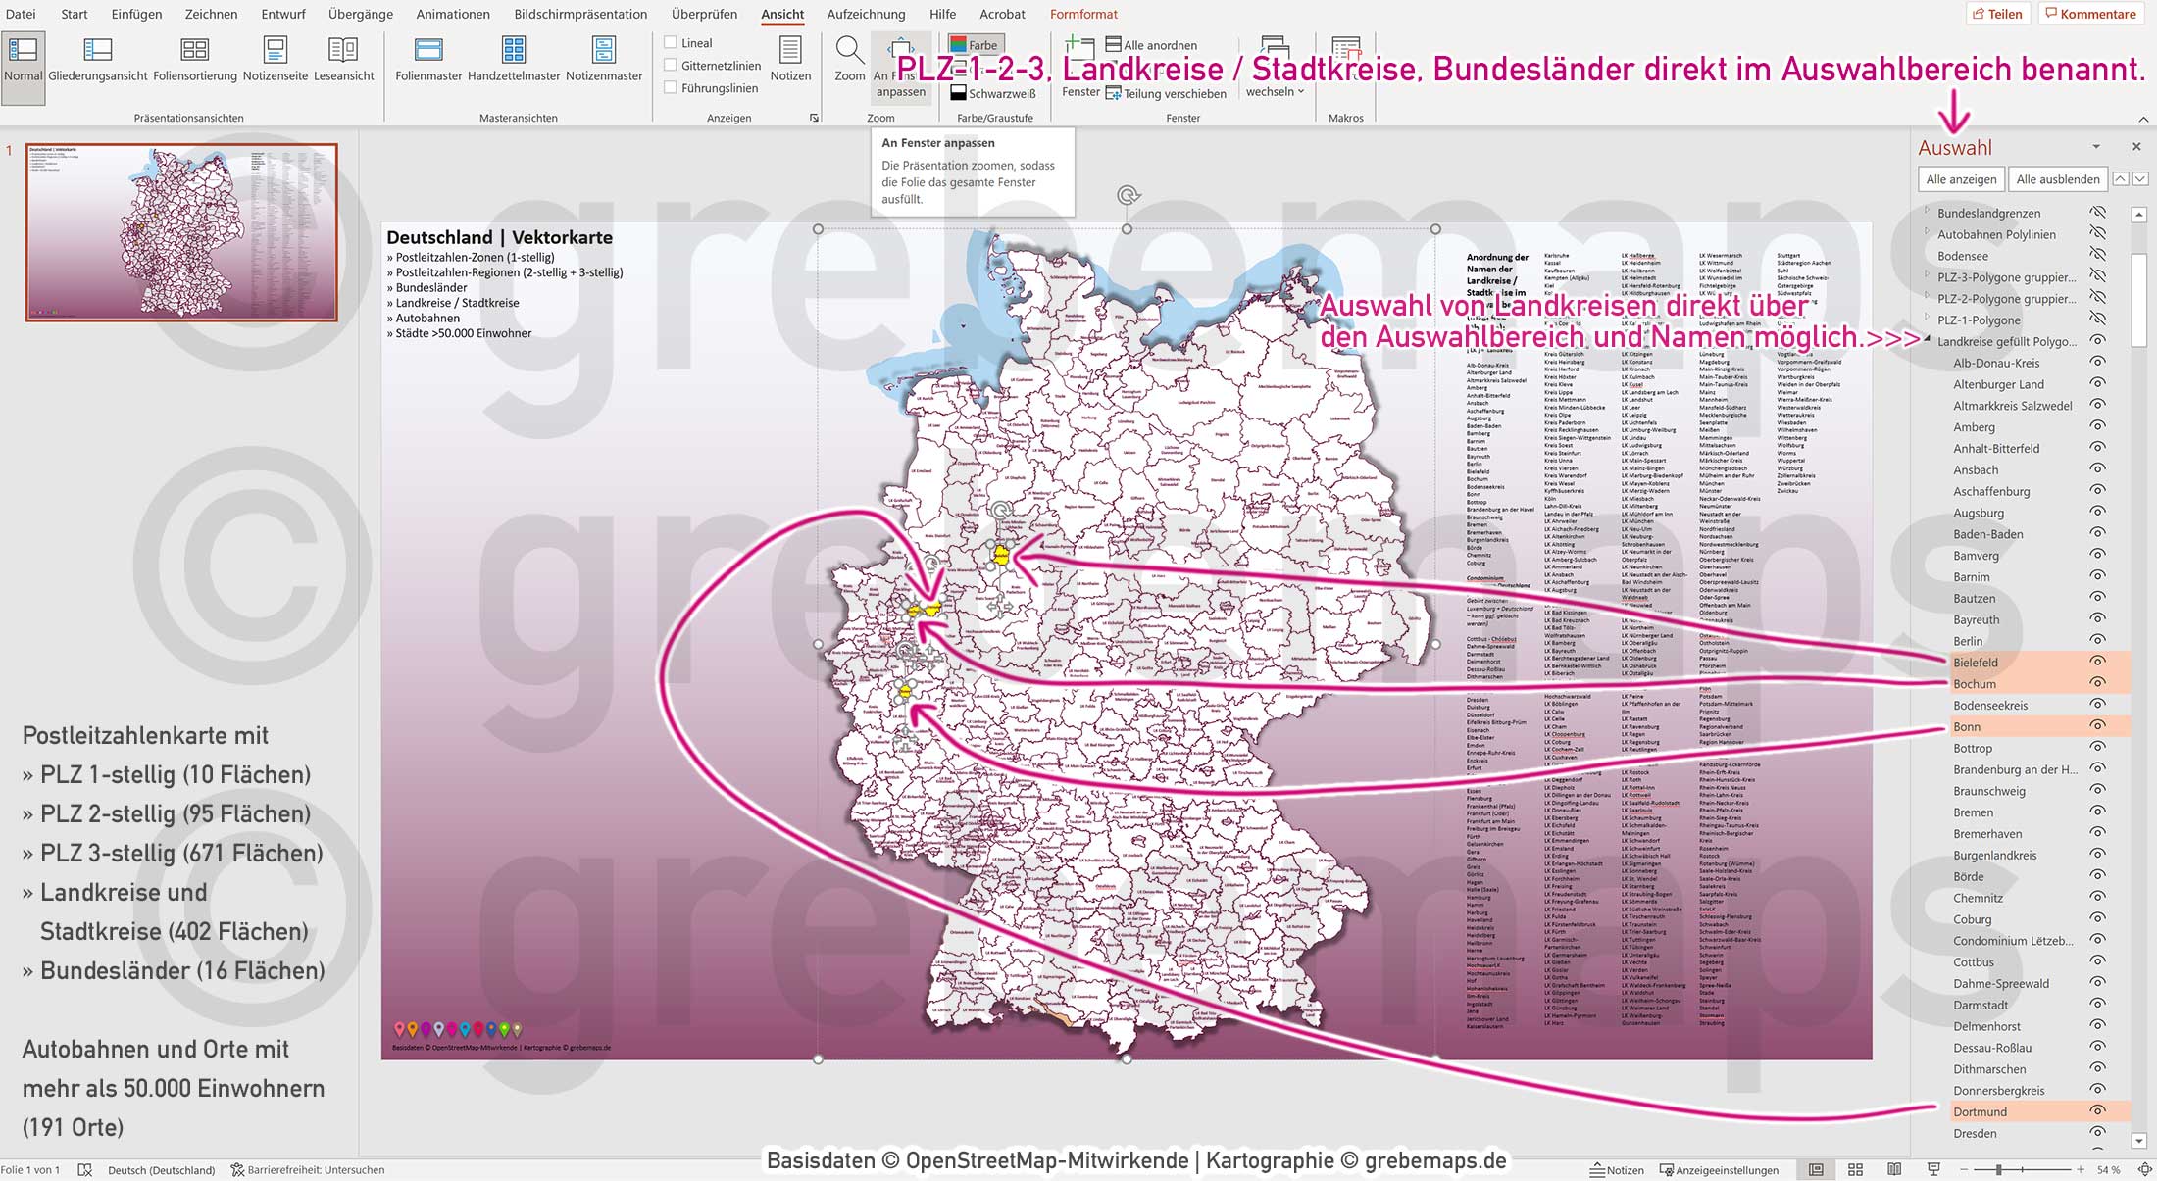Click the Zoom magnifier tool
The width and height of the screenshot is (2157, 1181).
click(848, 59)
